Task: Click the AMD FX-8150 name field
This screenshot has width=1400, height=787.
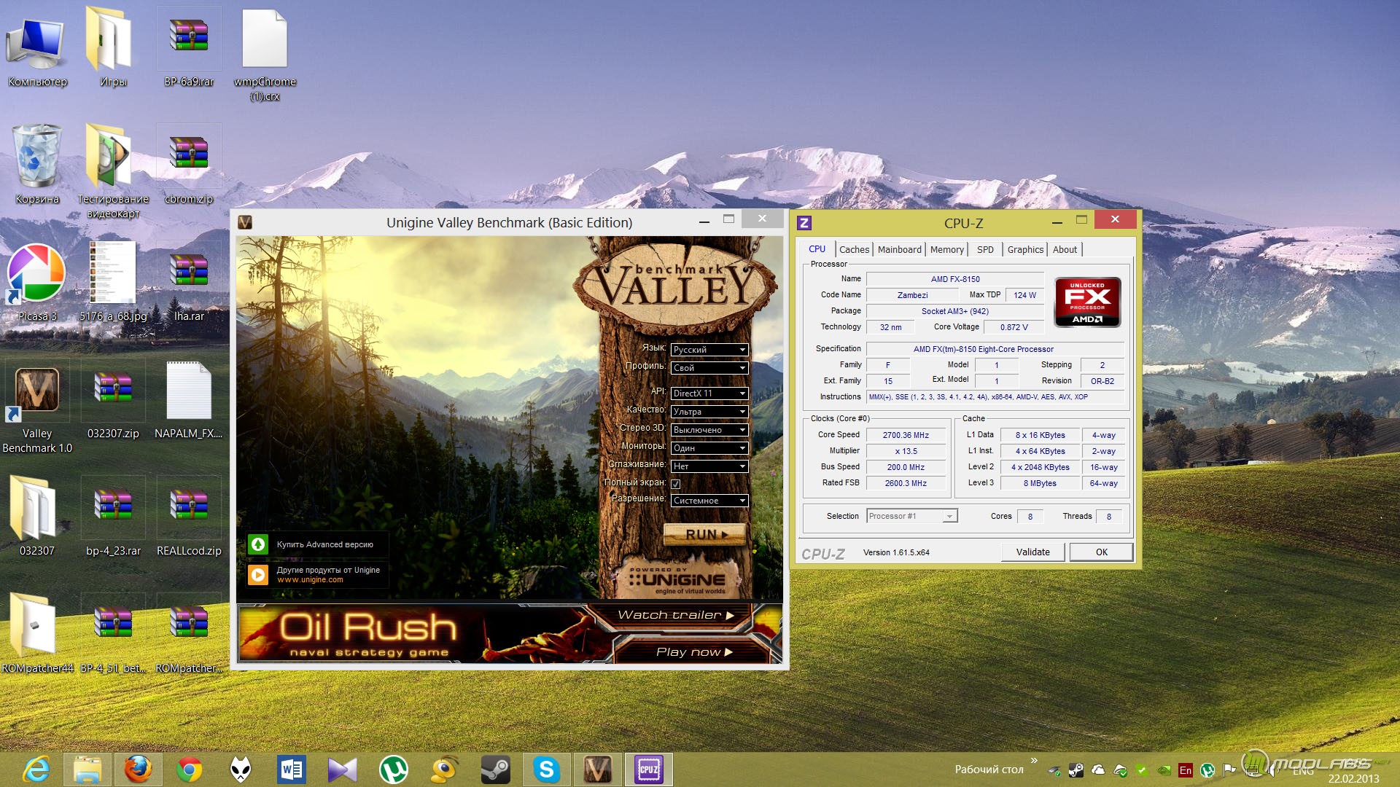Action: click(x=955, y=279)
